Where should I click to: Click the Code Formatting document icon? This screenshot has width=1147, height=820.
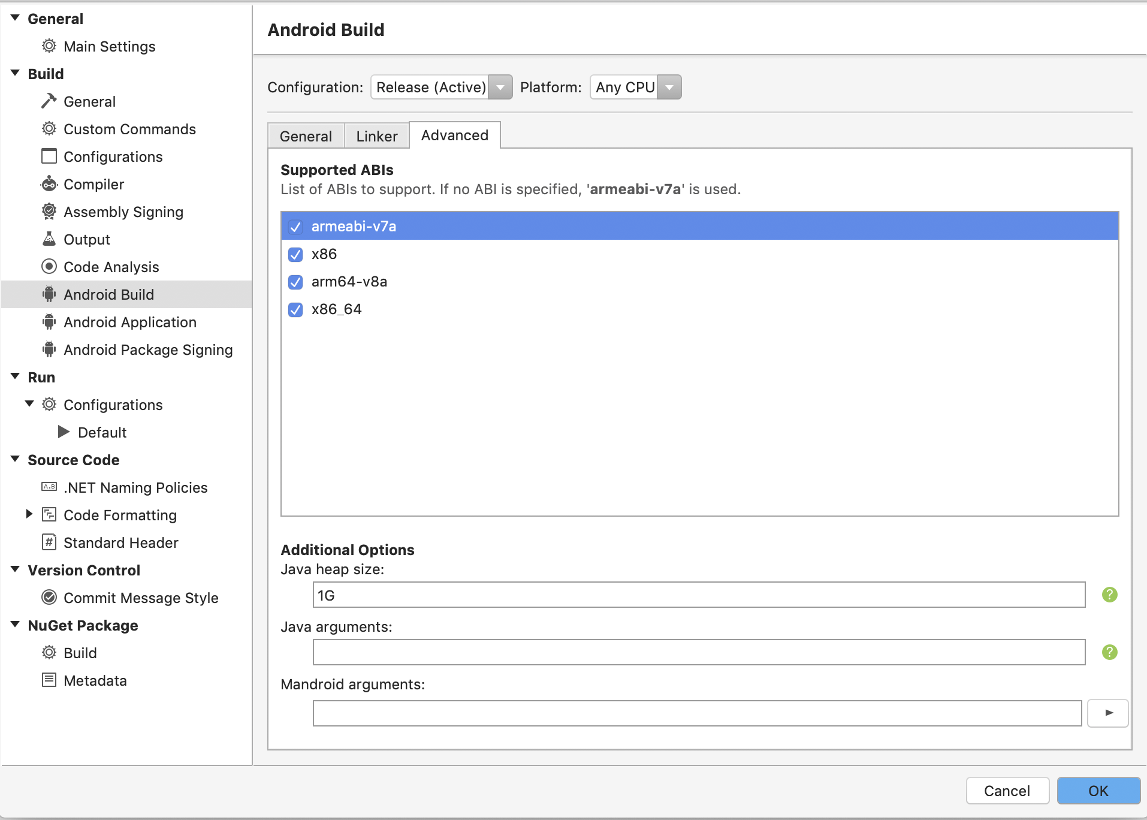point(49,515)
